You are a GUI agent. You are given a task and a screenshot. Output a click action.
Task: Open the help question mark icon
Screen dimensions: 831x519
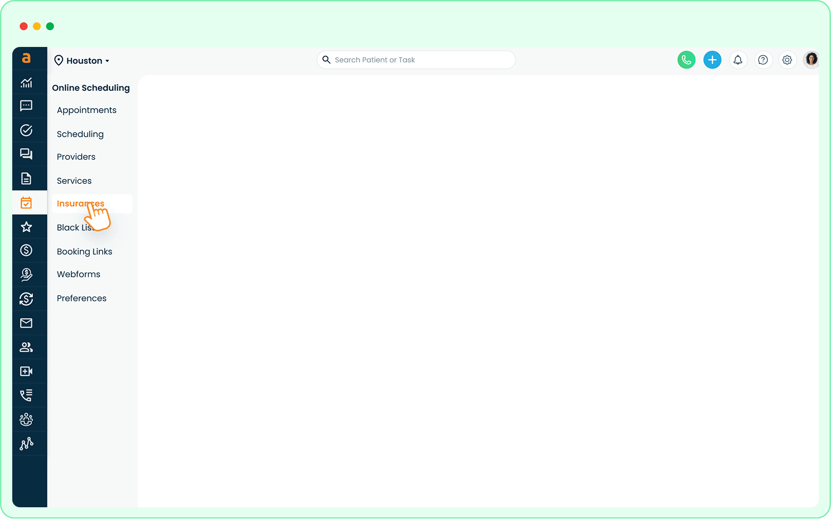[763, 60]
